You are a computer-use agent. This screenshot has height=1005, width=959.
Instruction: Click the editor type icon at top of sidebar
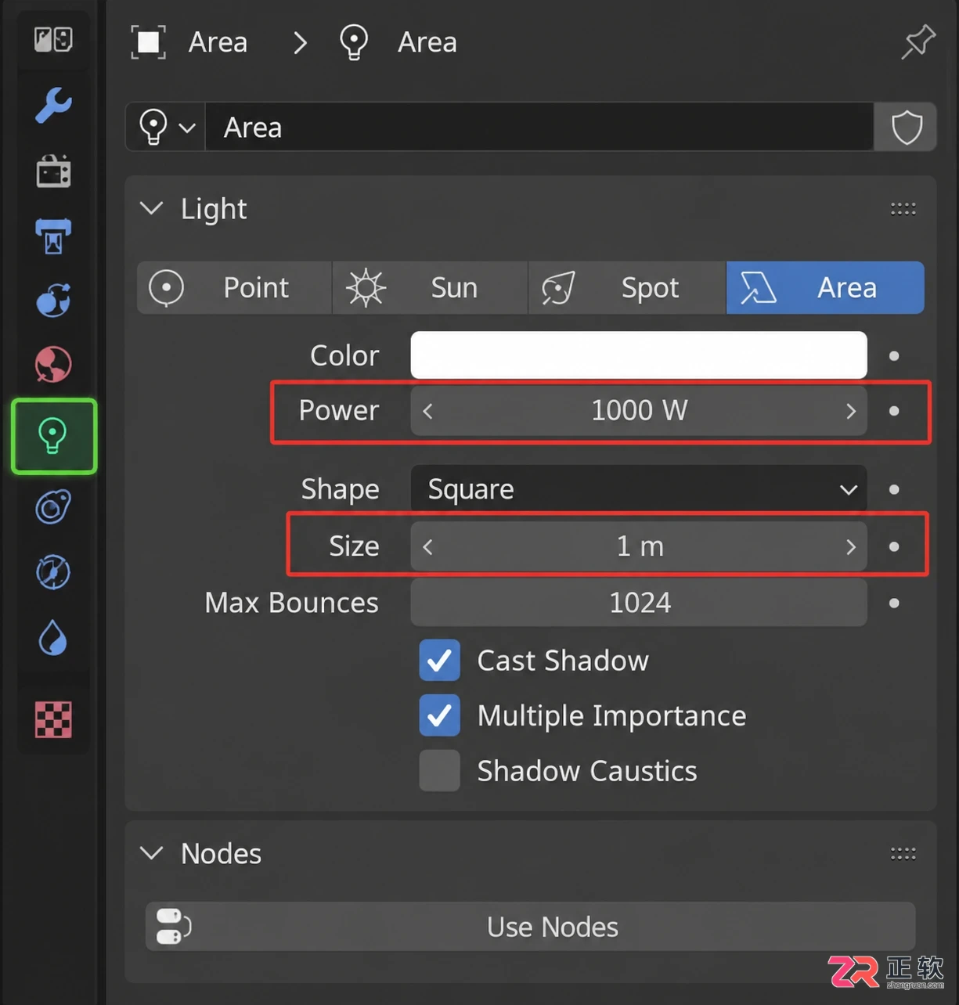(x=53, y=39)
